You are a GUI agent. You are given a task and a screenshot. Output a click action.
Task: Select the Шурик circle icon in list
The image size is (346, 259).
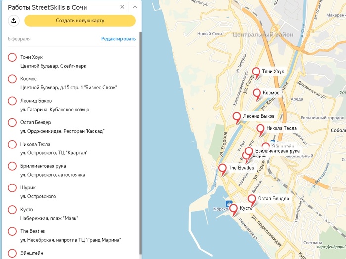[12, 188]
